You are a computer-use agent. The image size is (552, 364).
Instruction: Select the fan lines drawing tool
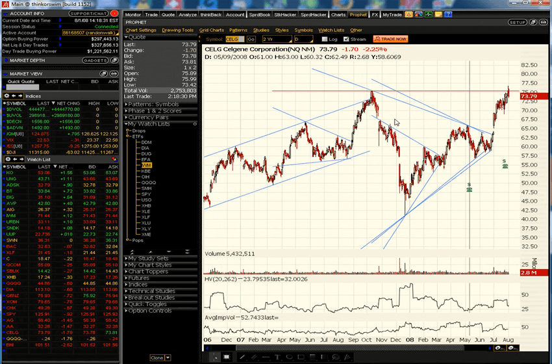347,357
